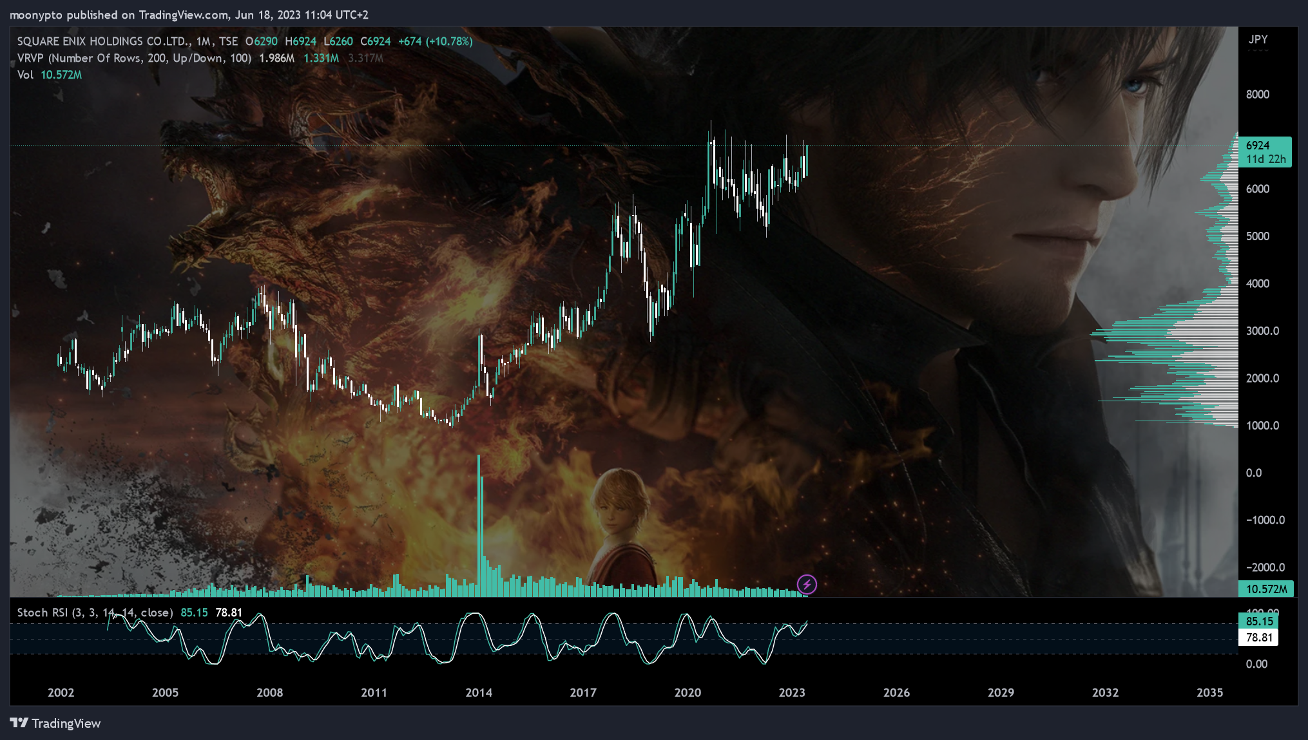This screenshot has width=1308, height=740.
Task: Click the 85.15 Stoch RSI value label
Action: point(1259,621)
